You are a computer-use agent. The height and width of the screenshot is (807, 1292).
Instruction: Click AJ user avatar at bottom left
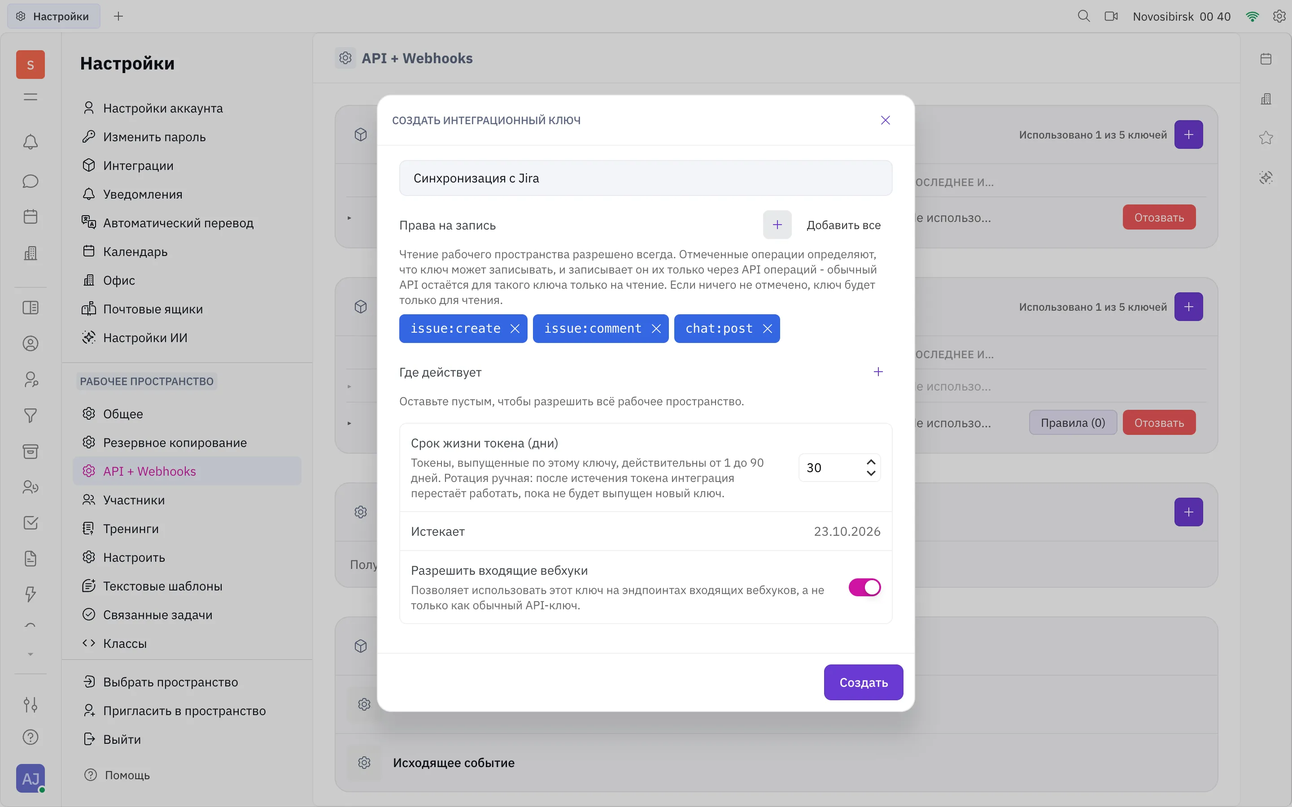coord(31,778)
